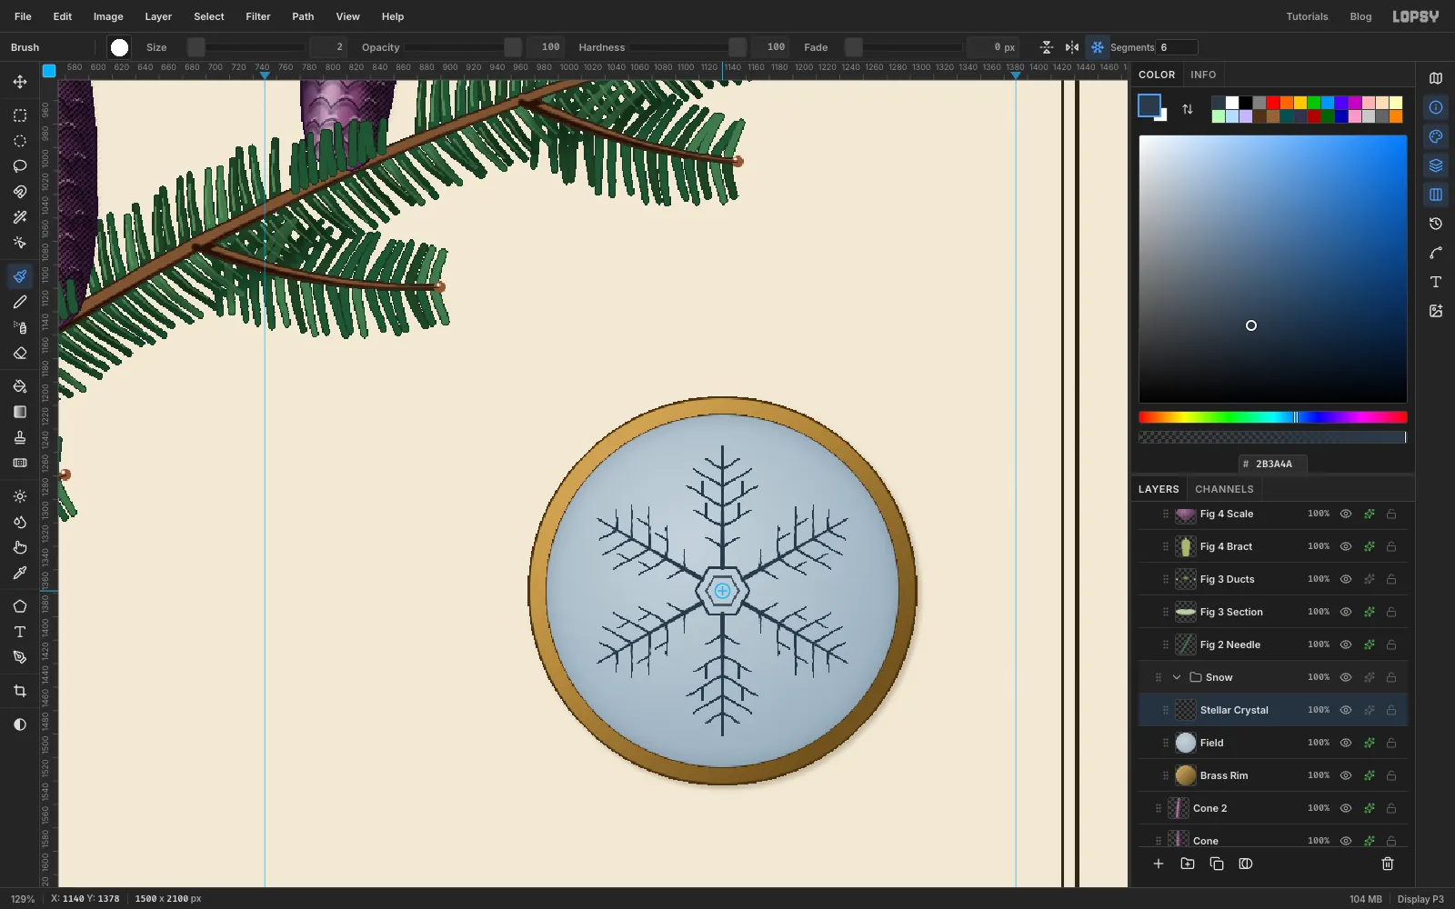Pick the red swatch in the palette

pyautogui.click(x=1273, y=103)
